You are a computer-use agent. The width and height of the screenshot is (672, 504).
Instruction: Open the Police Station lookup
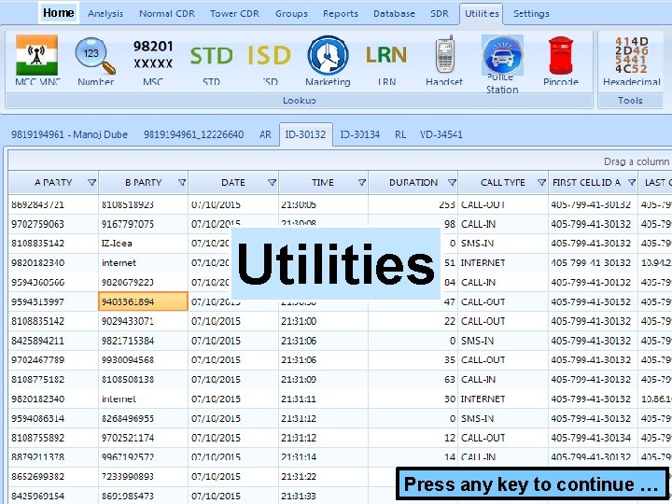coord(502,64)
